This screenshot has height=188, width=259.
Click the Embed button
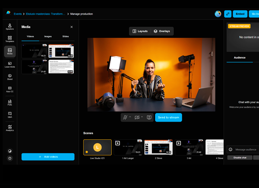point(240,14)
